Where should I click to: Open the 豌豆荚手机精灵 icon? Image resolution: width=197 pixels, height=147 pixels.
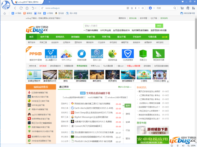[x=159, y=54]
